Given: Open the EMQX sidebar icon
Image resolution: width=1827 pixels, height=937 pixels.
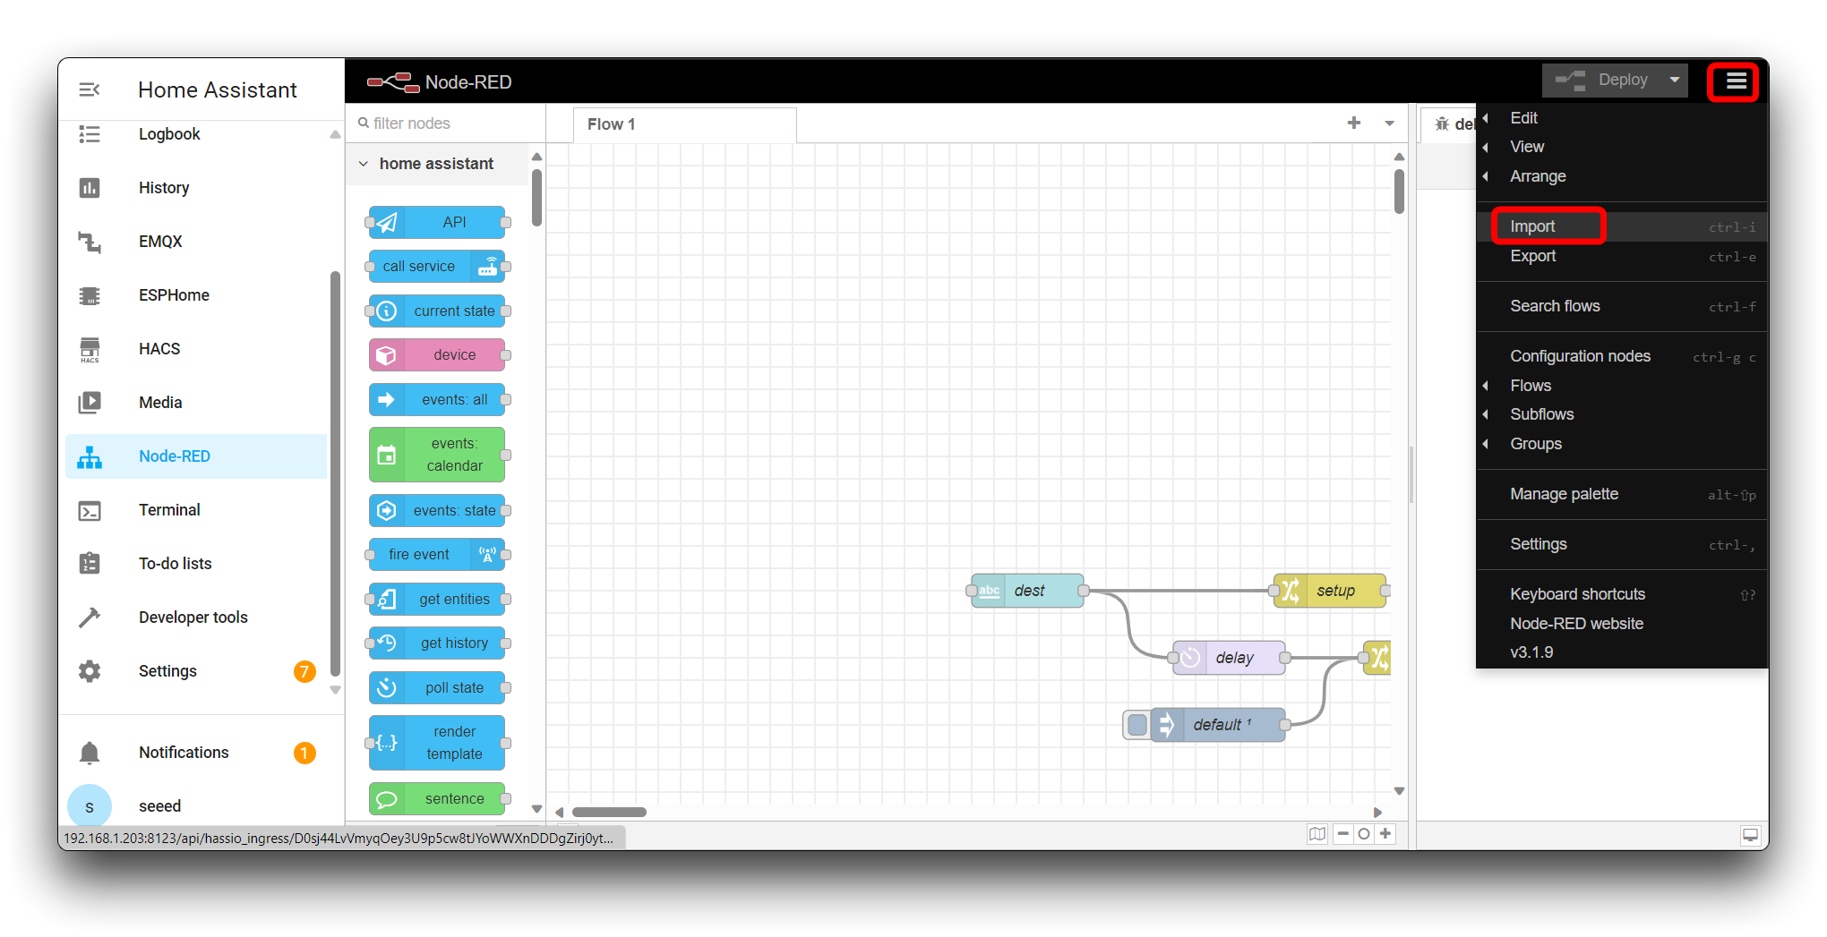Looking at the screenshot, I should pos(89,242).
